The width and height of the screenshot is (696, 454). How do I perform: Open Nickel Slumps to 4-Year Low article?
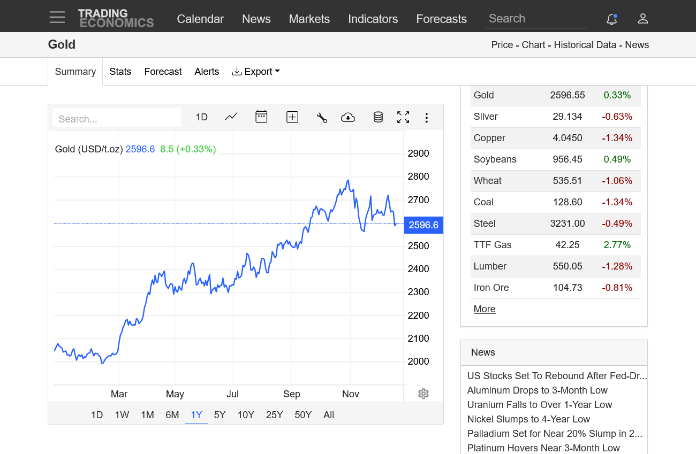[x=528, y=419]
